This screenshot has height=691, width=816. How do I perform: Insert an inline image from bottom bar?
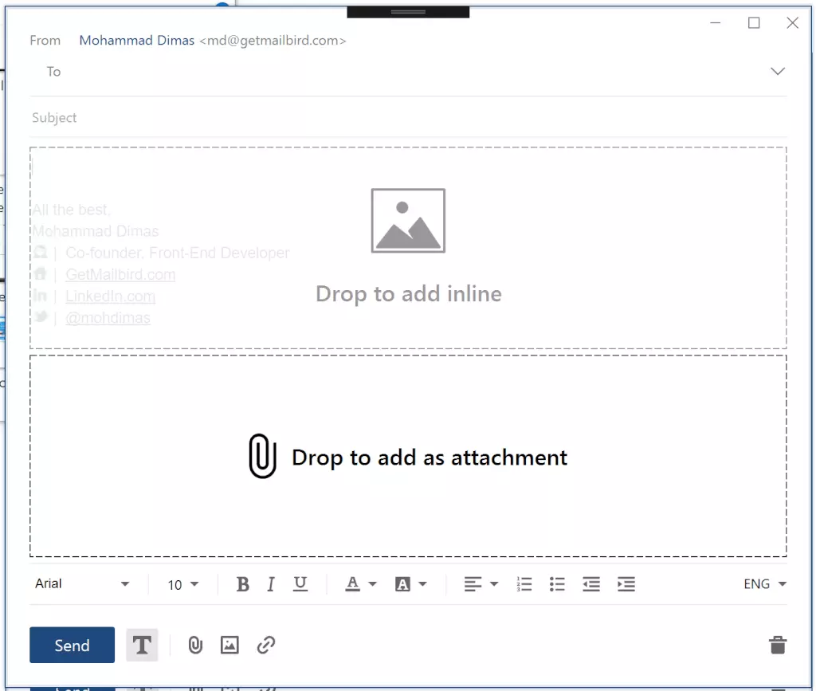point(229,645)
